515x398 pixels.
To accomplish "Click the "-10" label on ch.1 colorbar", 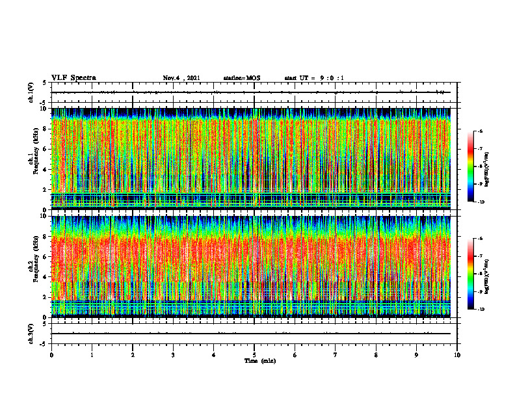I will [481, 202].
